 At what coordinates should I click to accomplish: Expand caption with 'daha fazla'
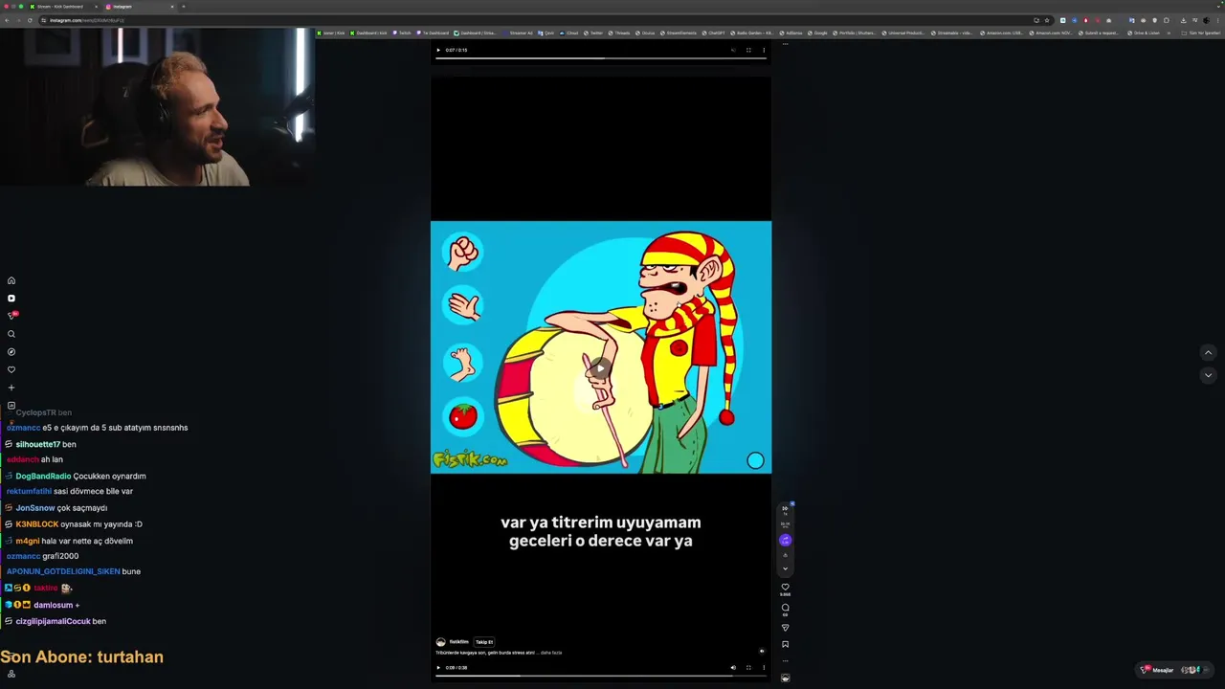click(x=551, y=653)
